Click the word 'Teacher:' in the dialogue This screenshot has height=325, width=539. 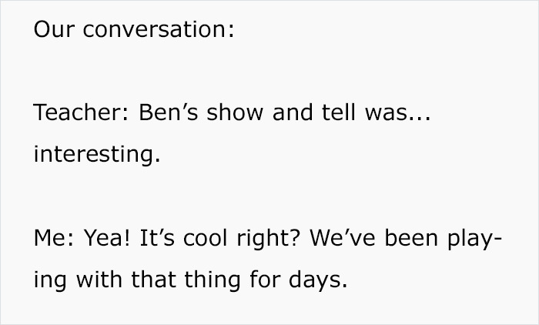coord(81,112)
